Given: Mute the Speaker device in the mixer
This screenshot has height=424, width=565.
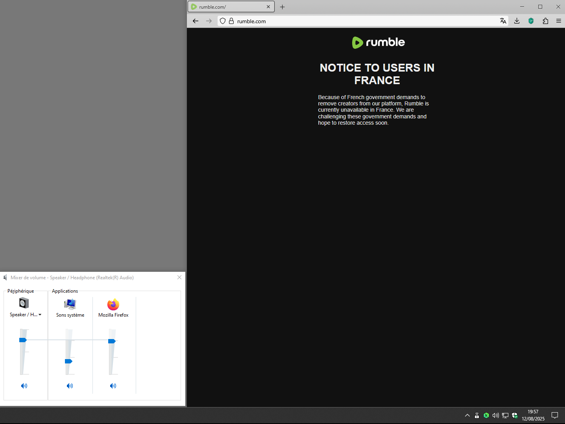Looking at the screenshot, I should click(x=24, y=386).
